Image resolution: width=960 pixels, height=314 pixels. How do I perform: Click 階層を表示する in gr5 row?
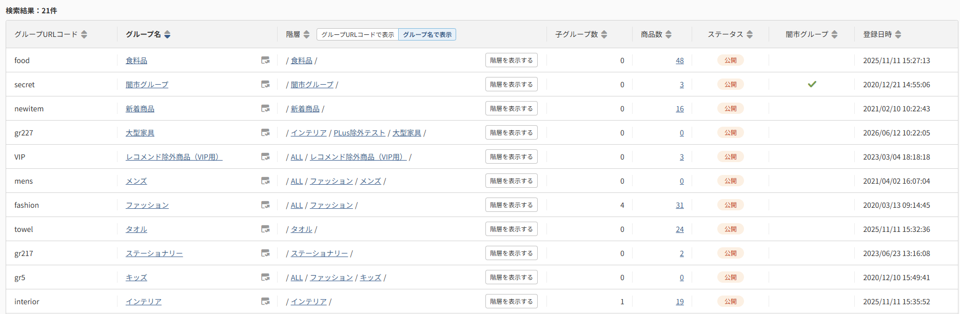pyautogui.click(x=512, y=278)
